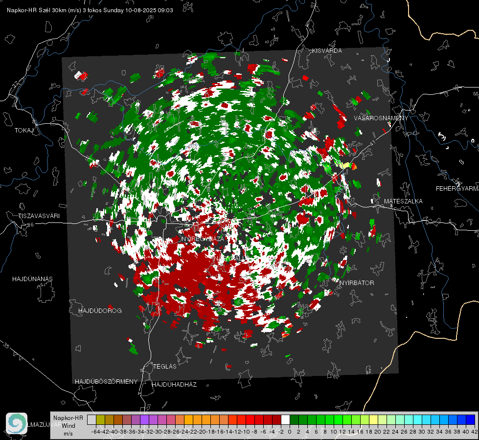The height and width of the screenshot is (440, 479).
Task: Select the olive swatch above -64
Action: coord(100,419)
